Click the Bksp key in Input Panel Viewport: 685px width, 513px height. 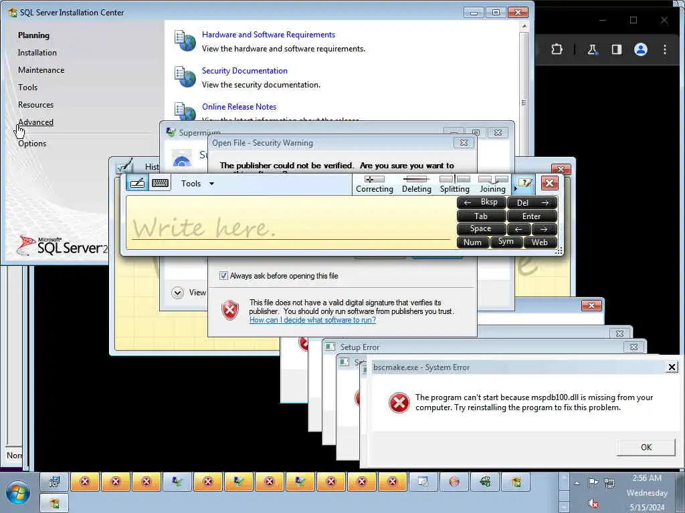tap(482, 202)
